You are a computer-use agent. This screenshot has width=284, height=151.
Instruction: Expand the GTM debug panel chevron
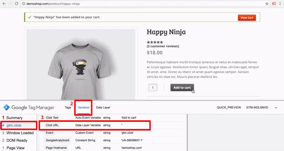click(x=276, y=108)
